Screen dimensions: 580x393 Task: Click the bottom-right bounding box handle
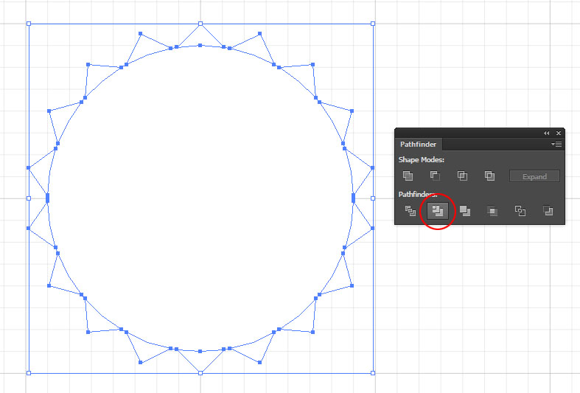(372, 373)
